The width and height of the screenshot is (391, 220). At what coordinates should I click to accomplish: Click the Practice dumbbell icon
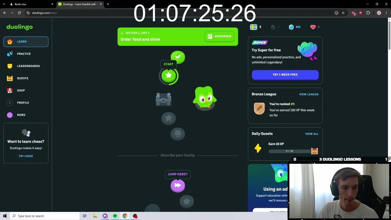click(x=10, y=54)
